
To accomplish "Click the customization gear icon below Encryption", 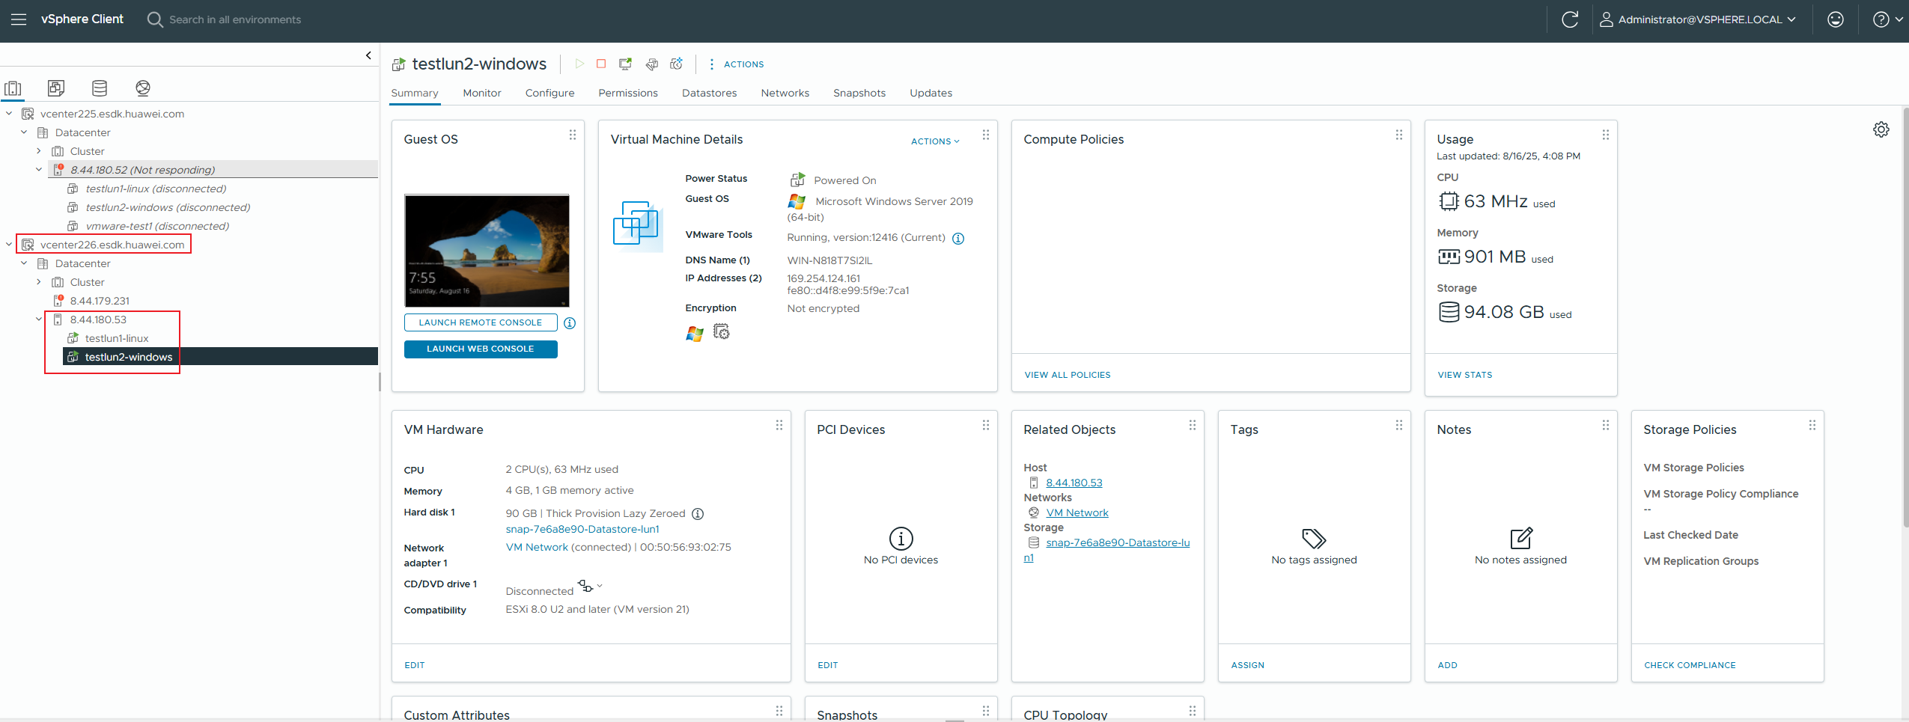I will coord(721,331).
